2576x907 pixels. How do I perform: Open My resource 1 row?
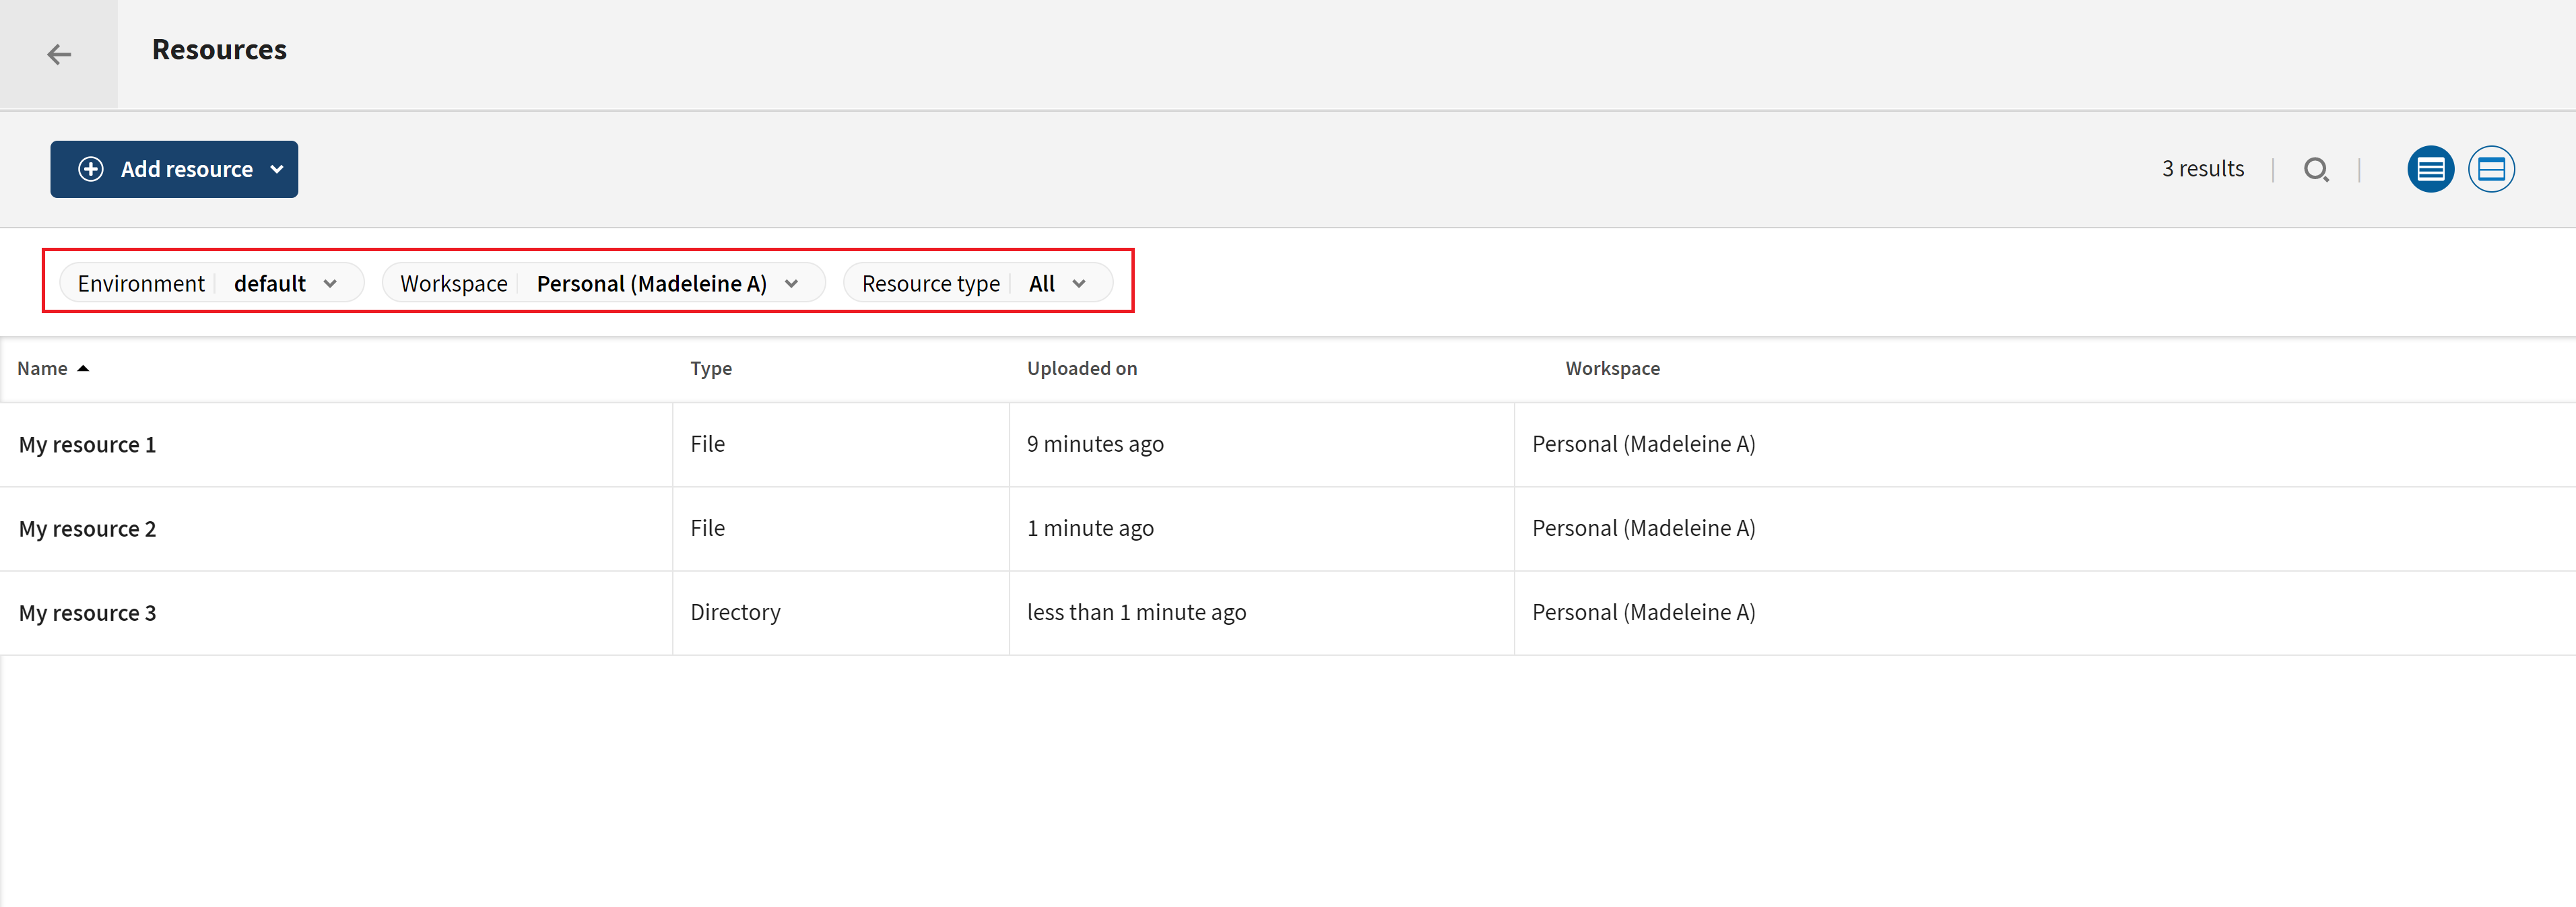(87, 444)
